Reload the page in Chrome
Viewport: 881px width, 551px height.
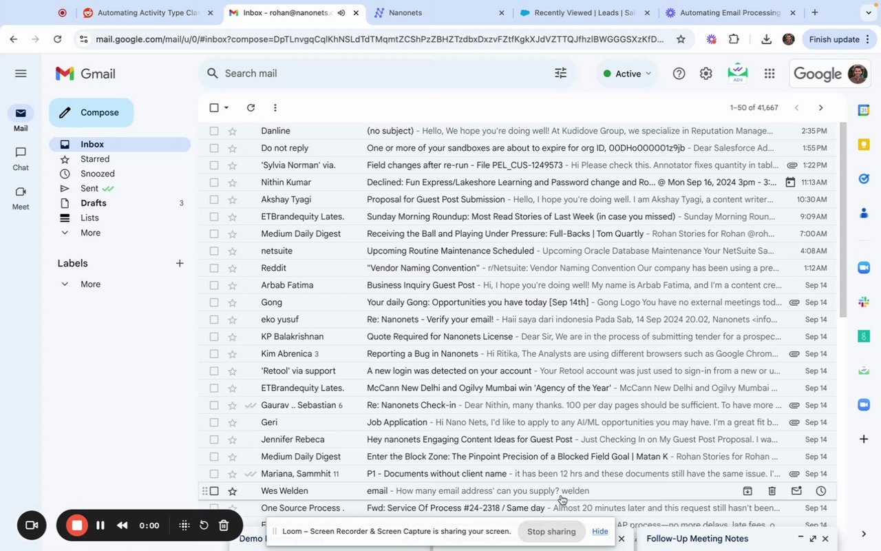click(x=58, y=39)
